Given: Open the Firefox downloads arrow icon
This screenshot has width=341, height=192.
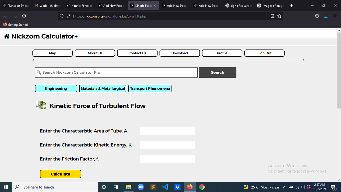Looking at the screenshot, I should (326, 16).
